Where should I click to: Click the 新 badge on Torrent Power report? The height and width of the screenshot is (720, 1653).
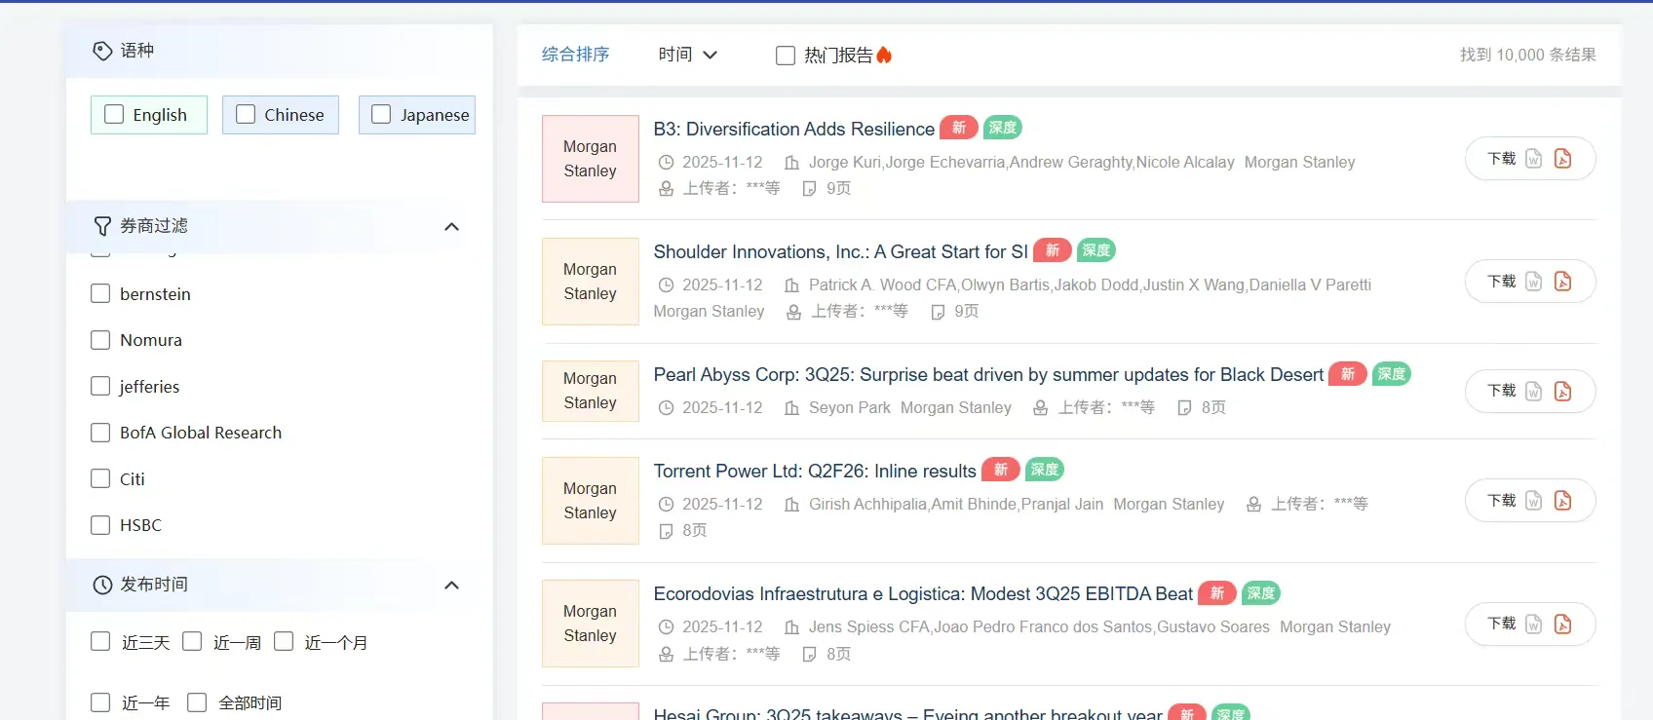[x=1001, y=470]
